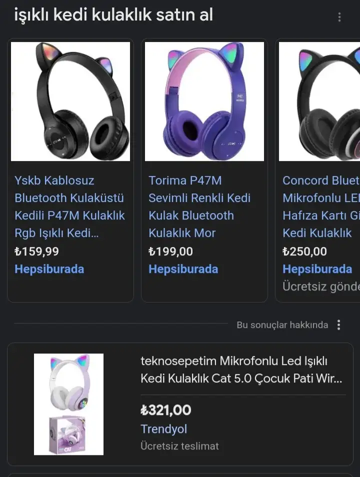Open the teknosepetim Mikrofonlu Led Işıklı listing title
The height and width of the screenshot is (477, 360).
tap(241, 369)
